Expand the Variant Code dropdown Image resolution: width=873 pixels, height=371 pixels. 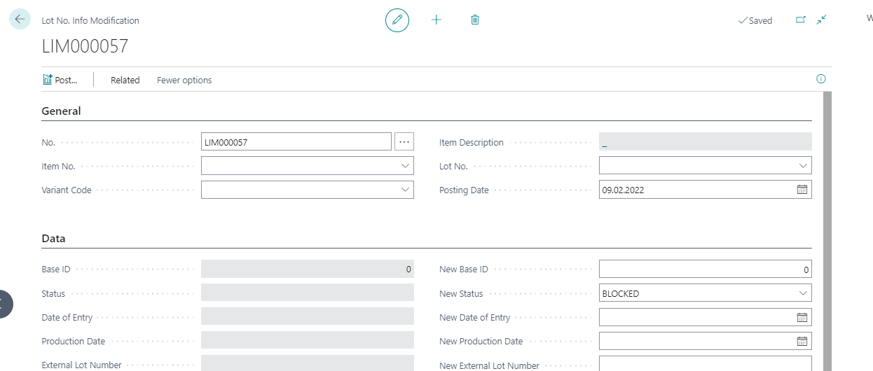405,190
